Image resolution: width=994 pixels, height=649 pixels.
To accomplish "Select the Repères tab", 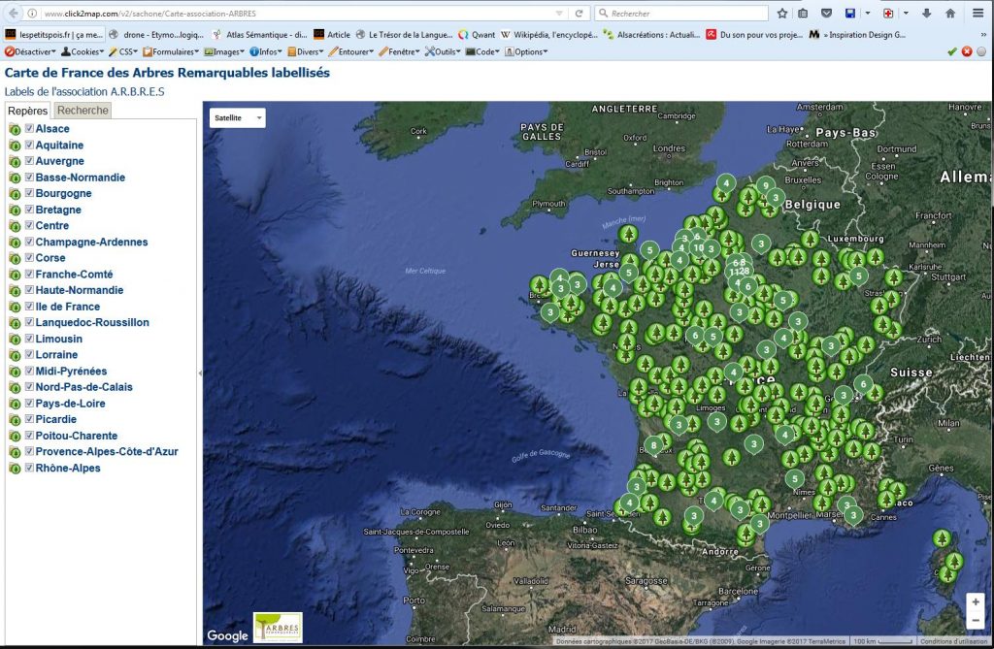I will click(x=28, y=111).
